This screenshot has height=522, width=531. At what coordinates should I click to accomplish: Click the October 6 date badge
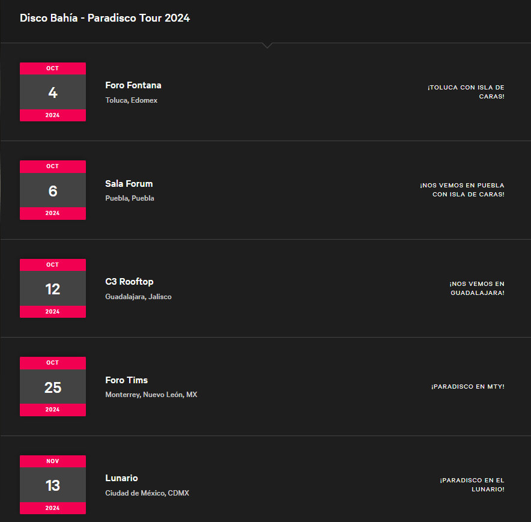click(53, 190)
